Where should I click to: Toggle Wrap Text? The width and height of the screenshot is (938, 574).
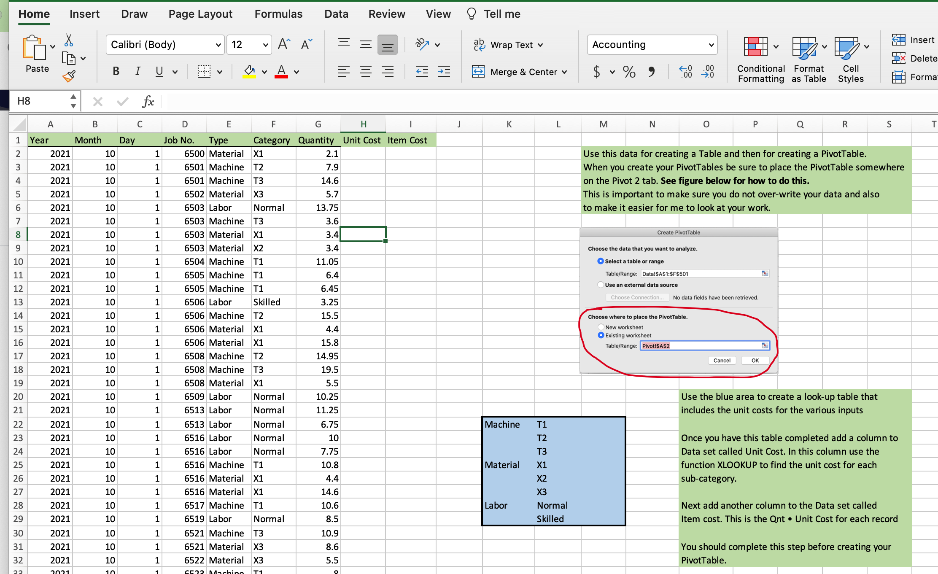[509, 44]
